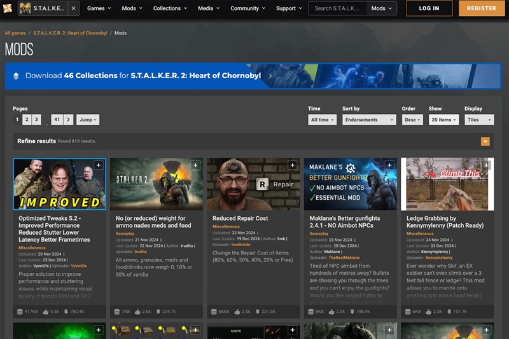
Task: Click the Download 46 Collections banner
Action: (253, 76)
